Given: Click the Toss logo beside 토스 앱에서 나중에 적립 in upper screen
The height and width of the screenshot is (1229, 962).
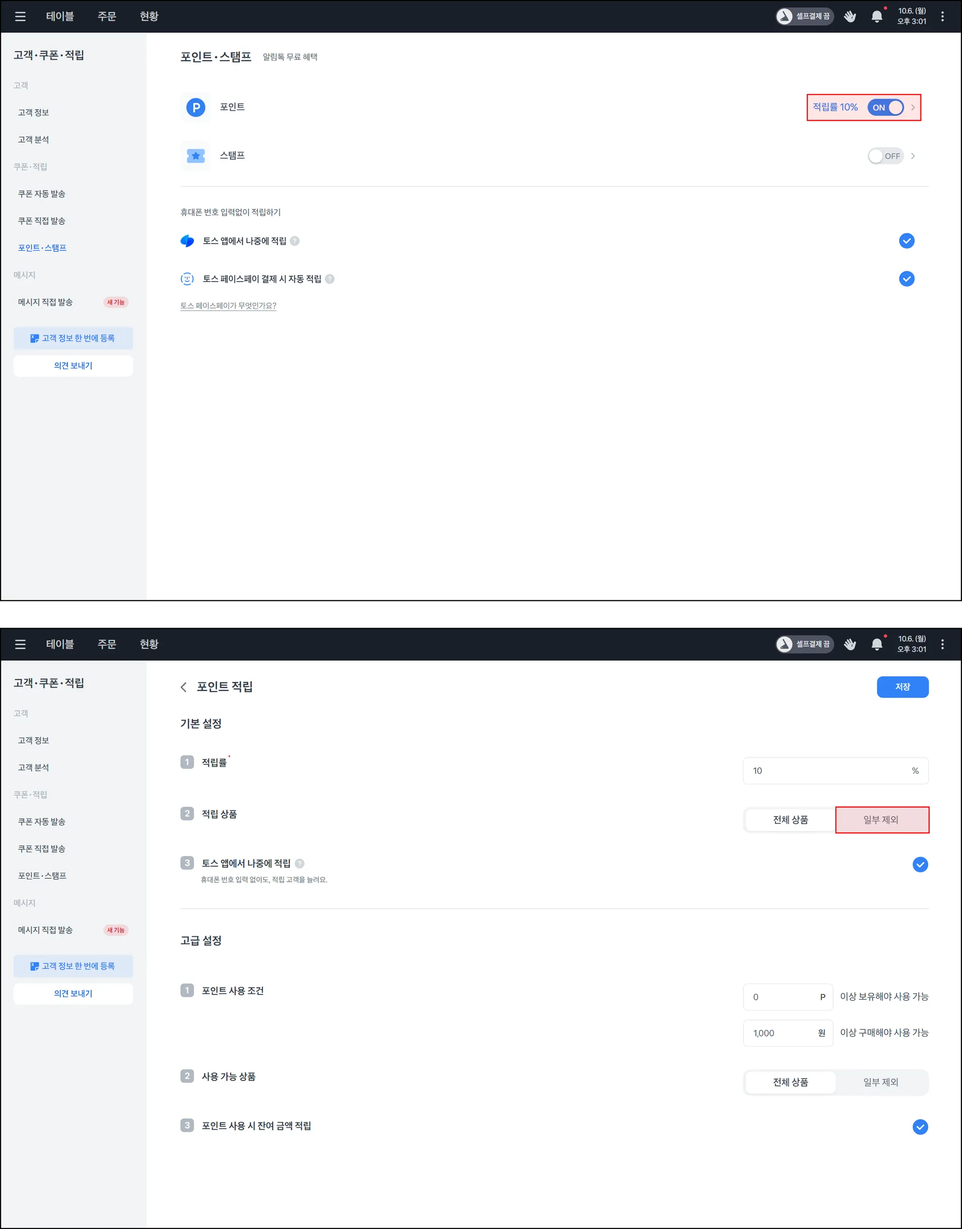Looking at the screenshot, I should pos(187,241).
